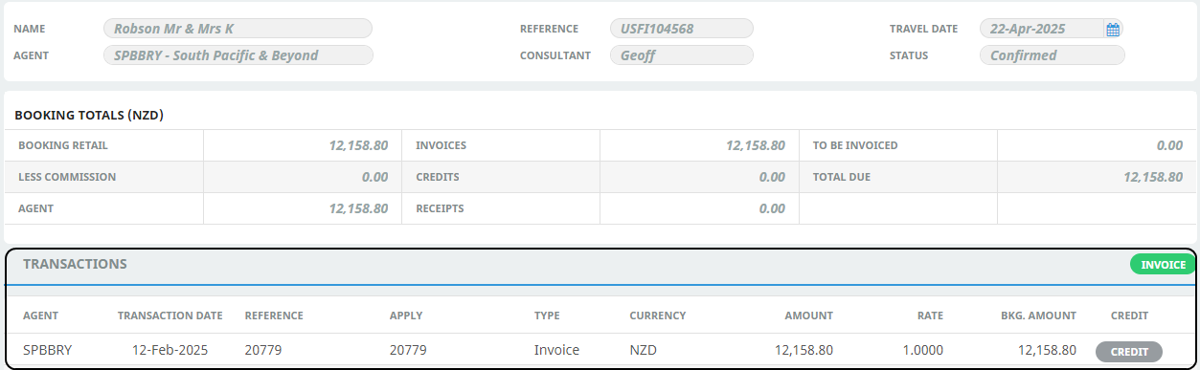Click the Booking Retail value cell
Viewport: 1200px width, 370px height.
303,145
